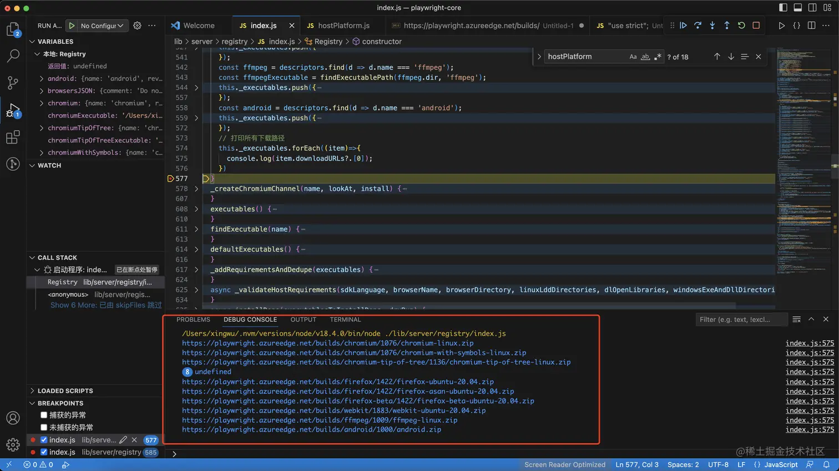Focus debug console filter input field
839x471 pixels.
click(741, 320)
